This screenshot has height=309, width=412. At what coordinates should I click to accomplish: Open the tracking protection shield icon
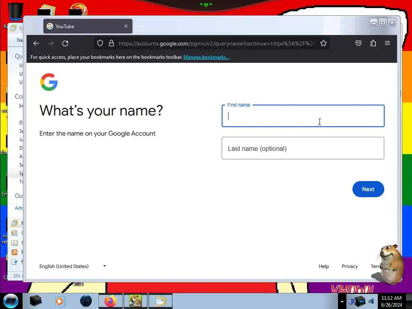100,43
